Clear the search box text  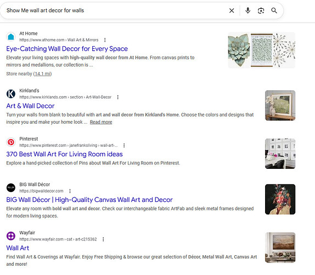pyautogui.click(x=232, y=10)
